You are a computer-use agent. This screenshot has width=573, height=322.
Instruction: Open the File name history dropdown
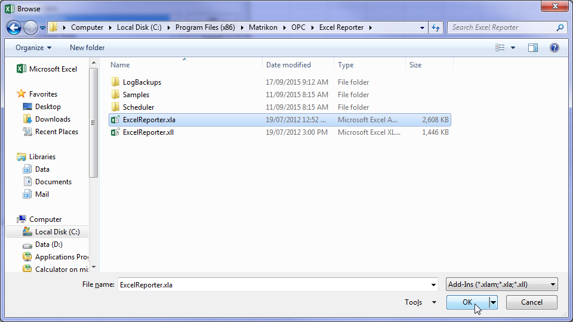[x=433, y=285]
